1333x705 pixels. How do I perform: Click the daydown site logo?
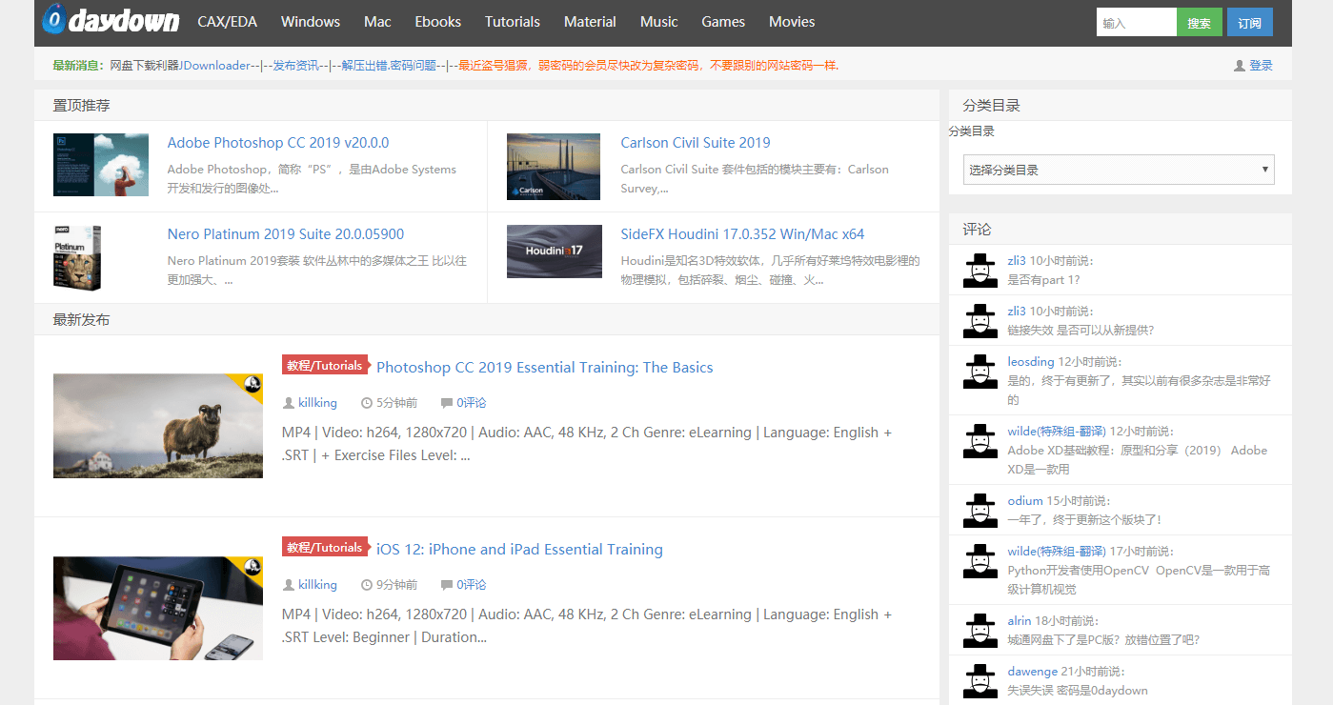(x=111, y=20)
